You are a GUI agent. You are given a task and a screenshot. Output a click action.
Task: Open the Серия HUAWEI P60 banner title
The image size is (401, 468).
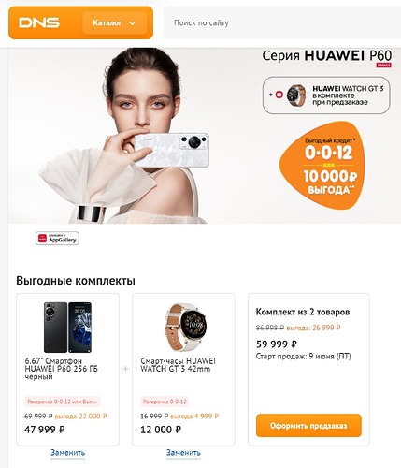pos(327,56)
